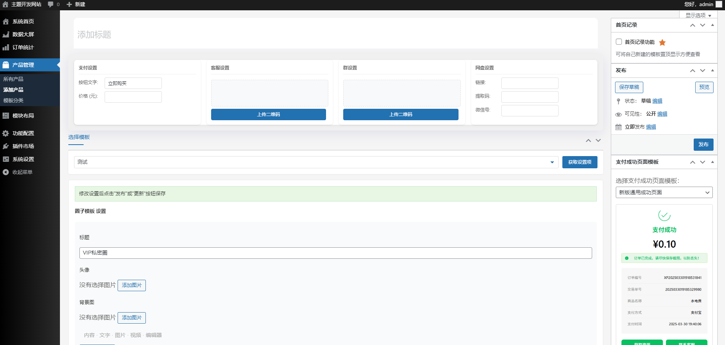Click 添加图片 for 头像
The width and height of the screenshot is (725, 345).
click(132, 285)
